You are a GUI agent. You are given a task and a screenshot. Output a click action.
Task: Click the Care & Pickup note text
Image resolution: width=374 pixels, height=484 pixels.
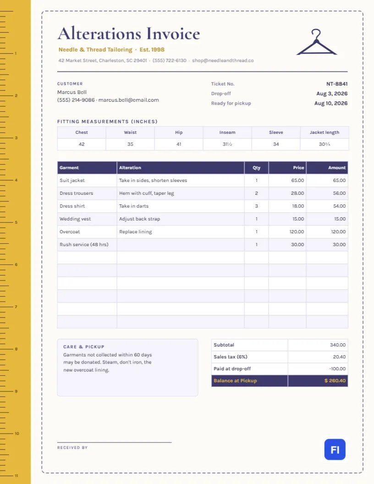(x=108, y=363)
